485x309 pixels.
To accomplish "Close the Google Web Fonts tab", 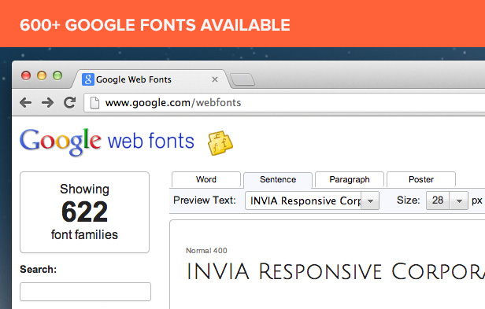I will pyautogui.click(x=215, y=79).
